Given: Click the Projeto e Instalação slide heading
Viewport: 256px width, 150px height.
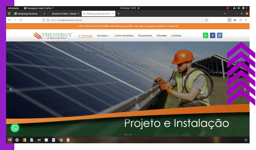Looking at the screenshot, I should (x=177, y=123).
